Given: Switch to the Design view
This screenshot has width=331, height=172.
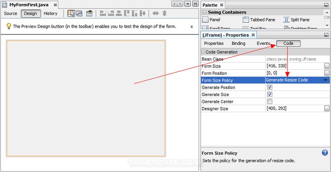Looking at the screenshot, I should [x=31, y=14].
